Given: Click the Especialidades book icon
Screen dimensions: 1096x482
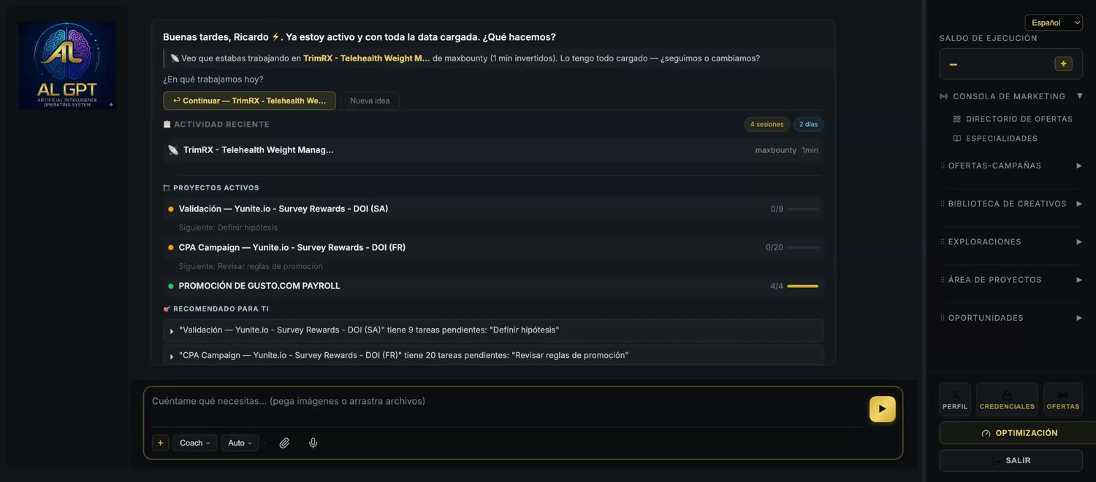Looking at the screenshot, I should [x=957, y=139].
